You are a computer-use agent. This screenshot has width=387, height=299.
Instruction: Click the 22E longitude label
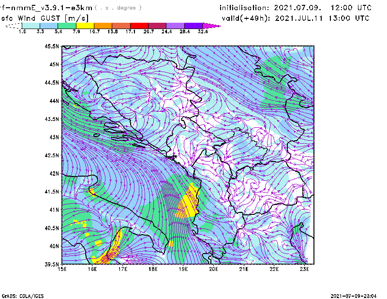(x=274, y=269)
